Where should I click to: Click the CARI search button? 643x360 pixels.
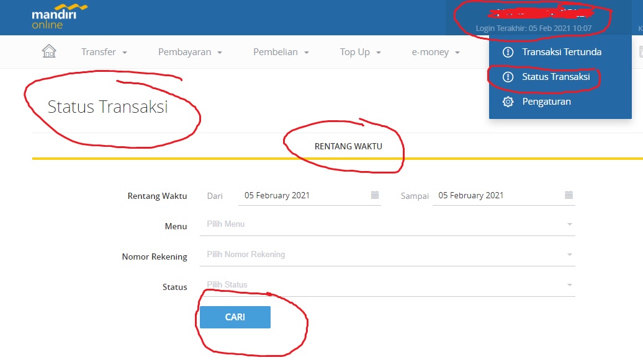(235, 317)
